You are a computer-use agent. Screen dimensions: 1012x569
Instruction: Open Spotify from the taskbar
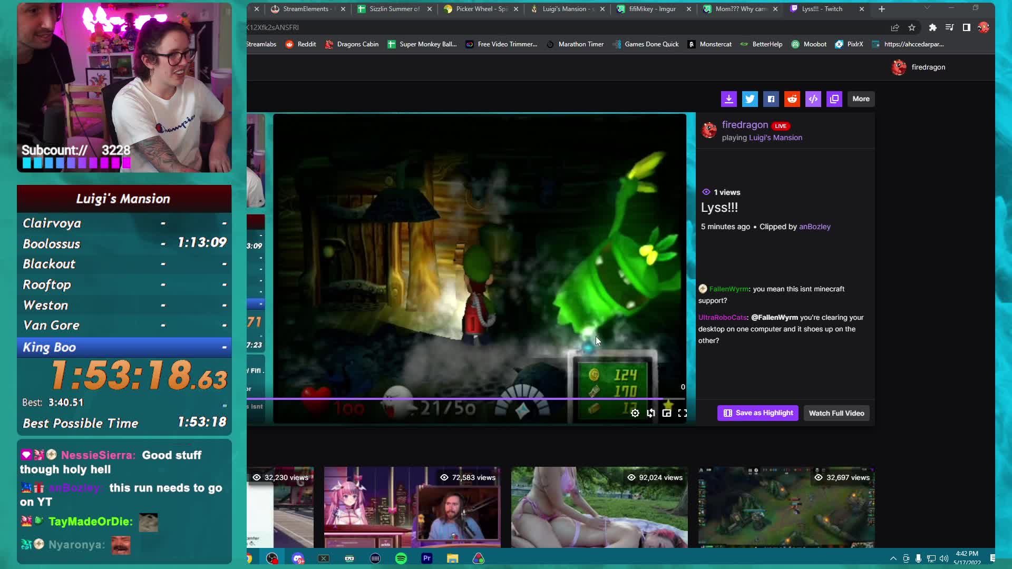point(401,558)
